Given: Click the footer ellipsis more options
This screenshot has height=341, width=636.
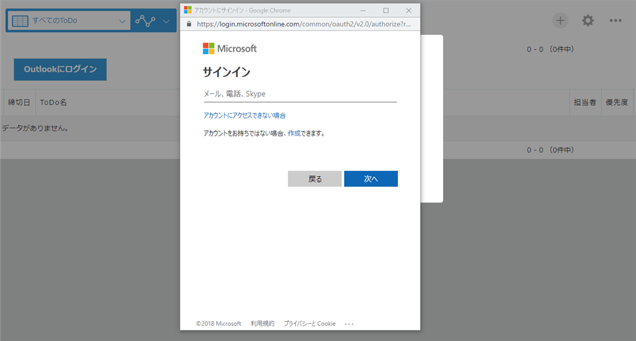Looking at the screenshot, I should tap(350, 324).
